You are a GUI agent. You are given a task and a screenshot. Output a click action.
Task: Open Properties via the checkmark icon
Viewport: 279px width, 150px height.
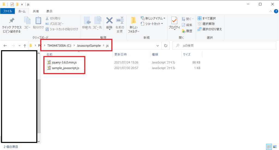[174, 21]
